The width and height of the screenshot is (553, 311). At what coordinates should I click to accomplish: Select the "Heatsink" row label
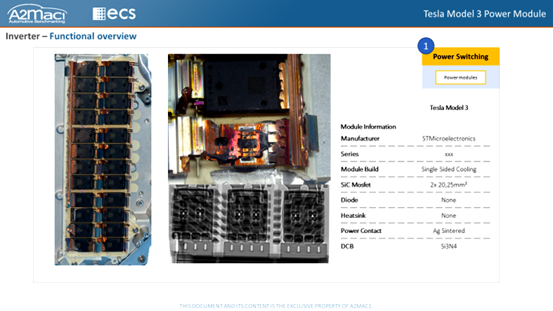(x=353, y=216)
